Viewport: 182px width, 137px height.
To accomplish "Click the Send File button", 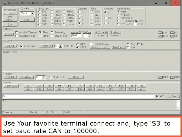I will pyautogui.click(x=26, y=77).
